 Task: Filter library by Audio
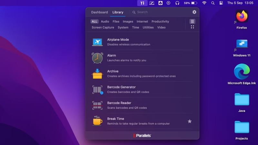click(105, 22)
